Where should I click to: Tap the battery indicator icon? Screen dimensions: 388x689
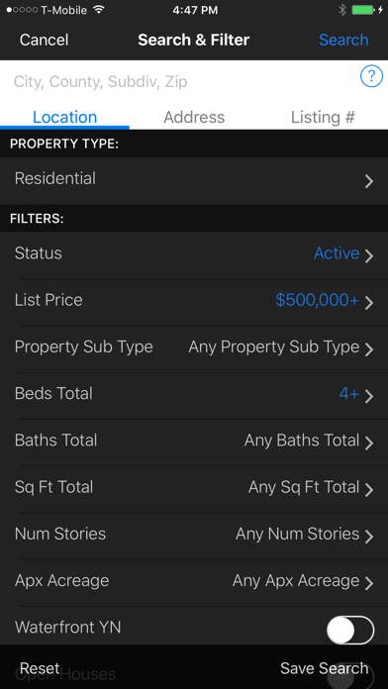[x=363, y=10]
